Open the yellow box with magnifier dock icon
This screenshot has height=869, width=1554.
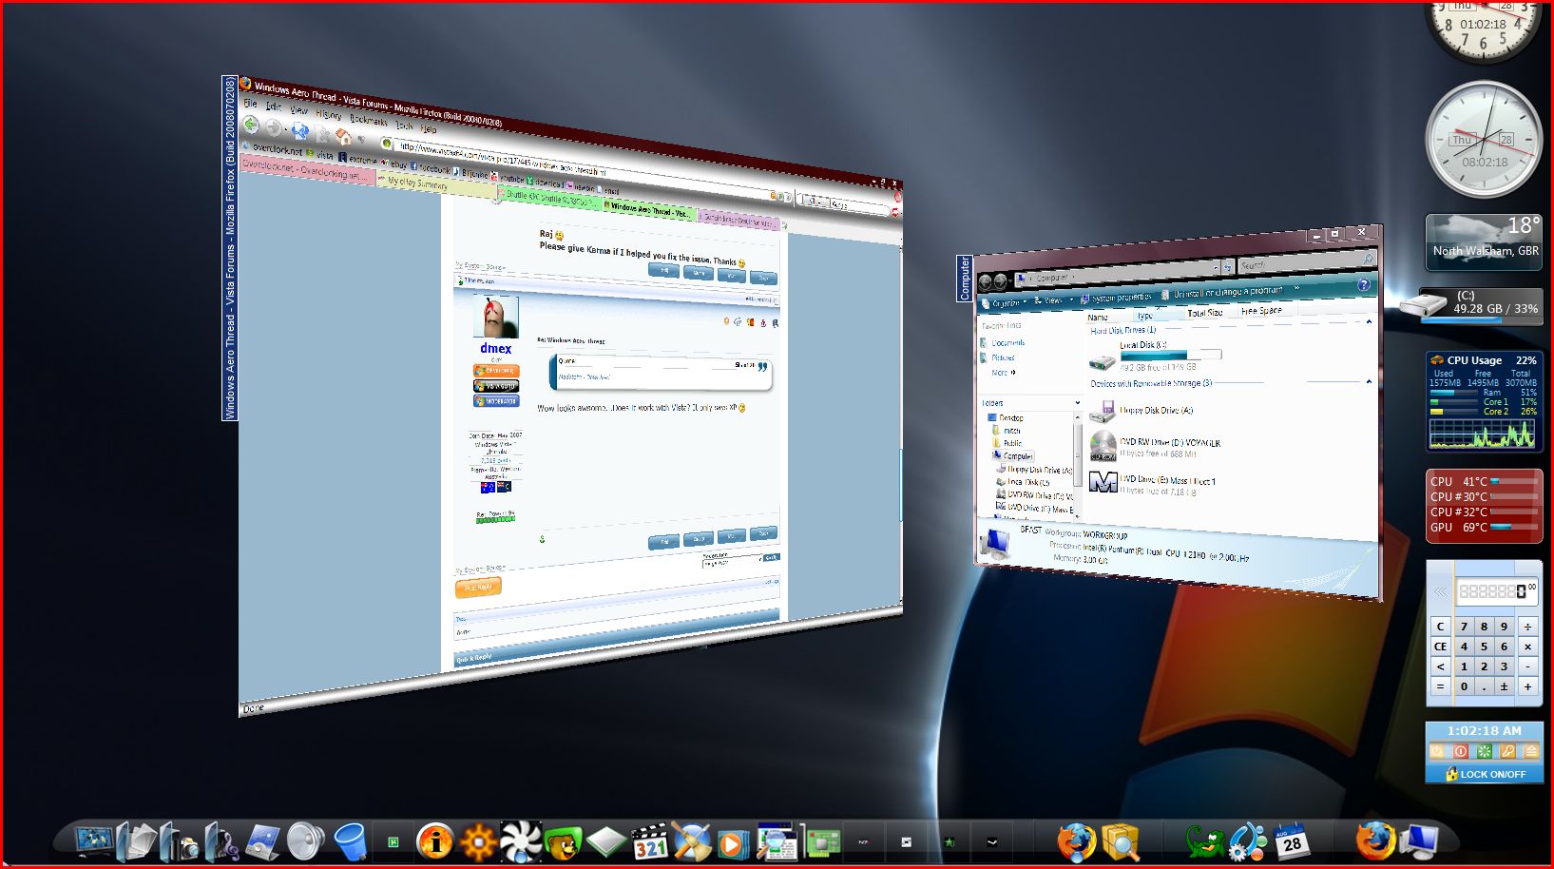click(x=1121, y=841)
